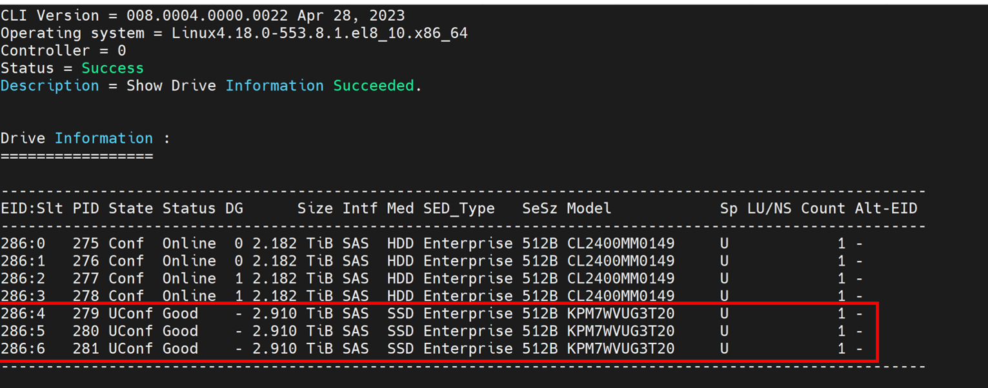Click the Online status of slot 286:2
The image size is (988, 388).
[188, 278]
